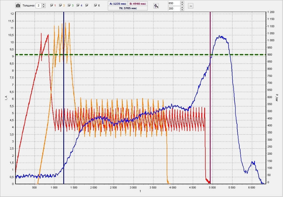Click the magnifier zoom icon
This screenshot has width=283, height=197.
tap(156, 6)
